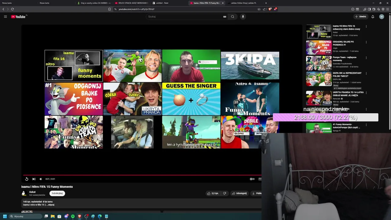The image size is (391, 220).
Task: Open media control music note icon
Action: 365,9
